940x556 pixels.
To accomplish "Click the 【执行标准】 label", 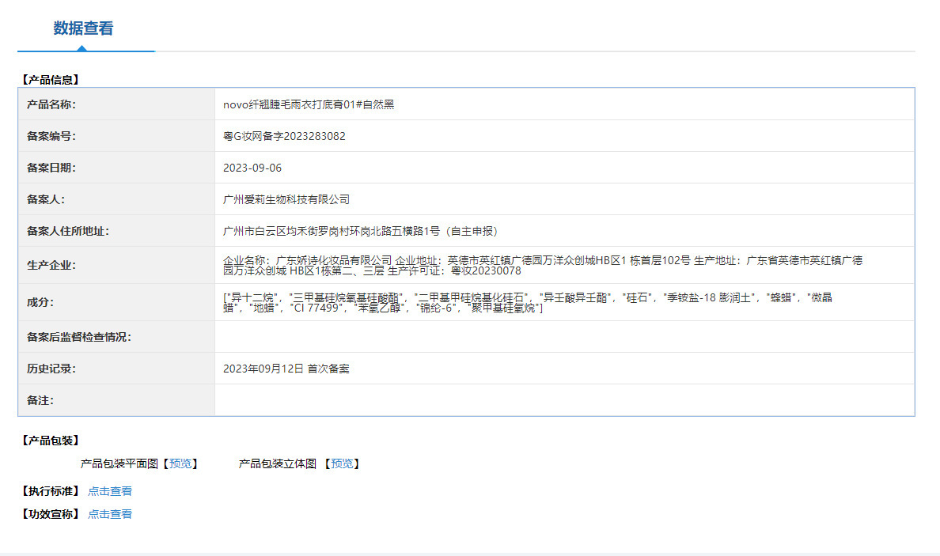I will (51, 491).
